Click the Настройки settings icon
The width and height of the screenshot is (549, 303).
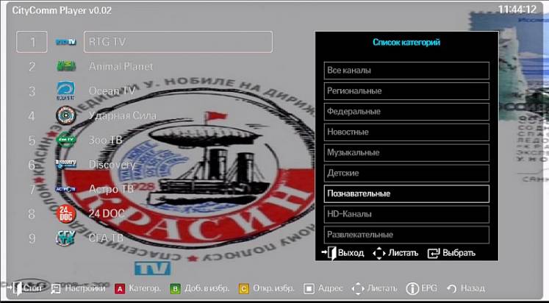pos(57,289)
